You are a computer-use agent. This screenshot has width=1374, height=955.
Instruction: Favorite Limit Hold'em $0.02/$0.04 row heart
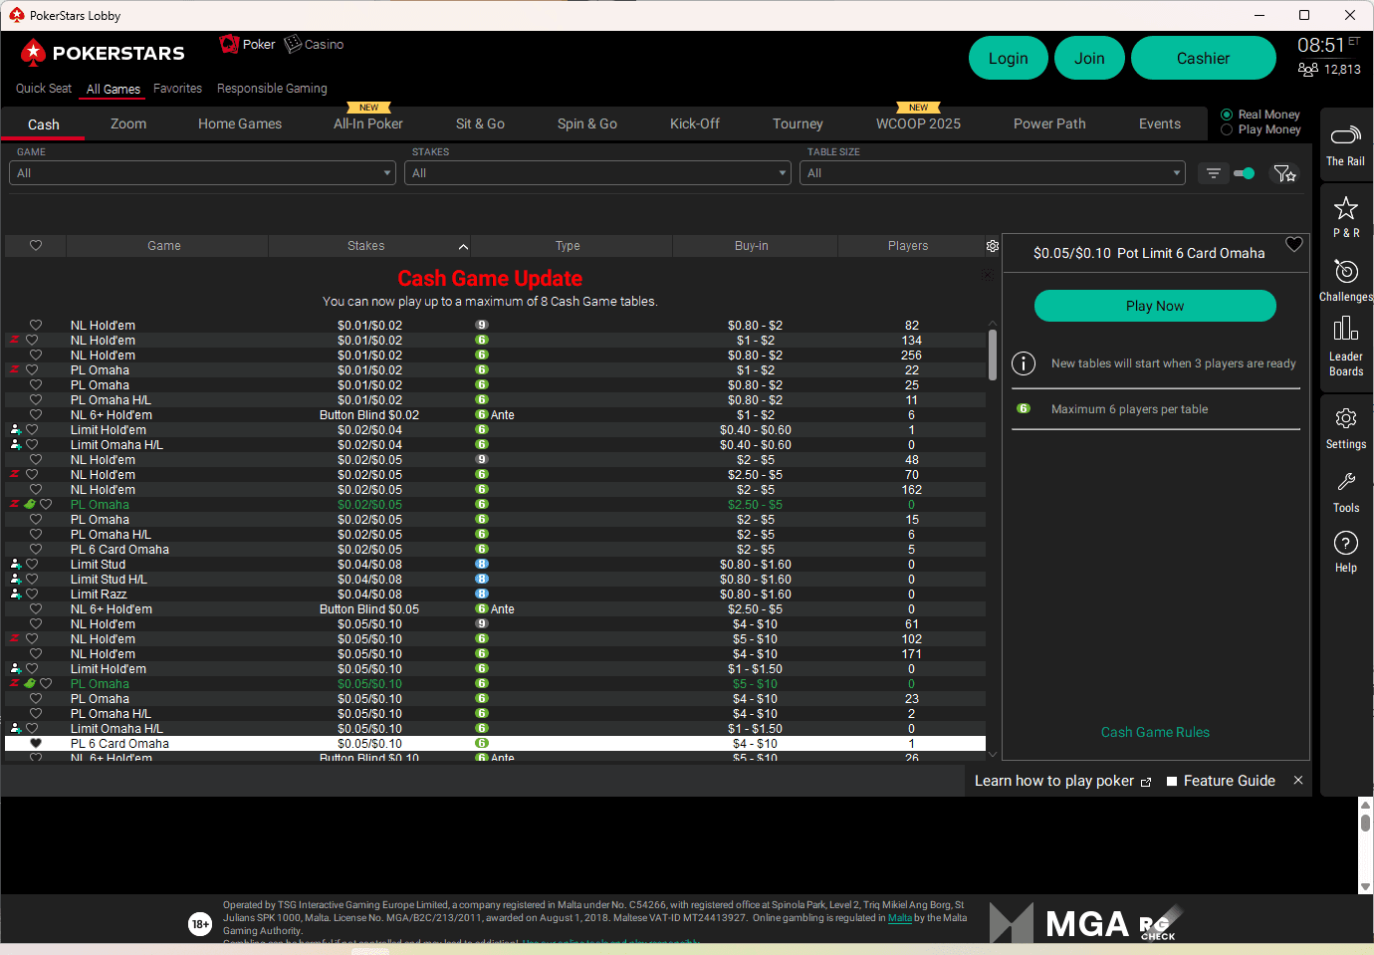[32, 430]
